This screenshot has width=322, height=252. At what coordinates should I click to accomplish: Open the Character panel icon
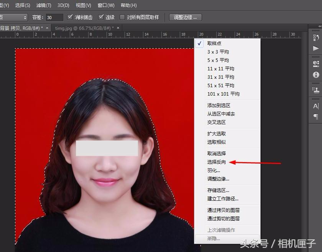point(316,106)
